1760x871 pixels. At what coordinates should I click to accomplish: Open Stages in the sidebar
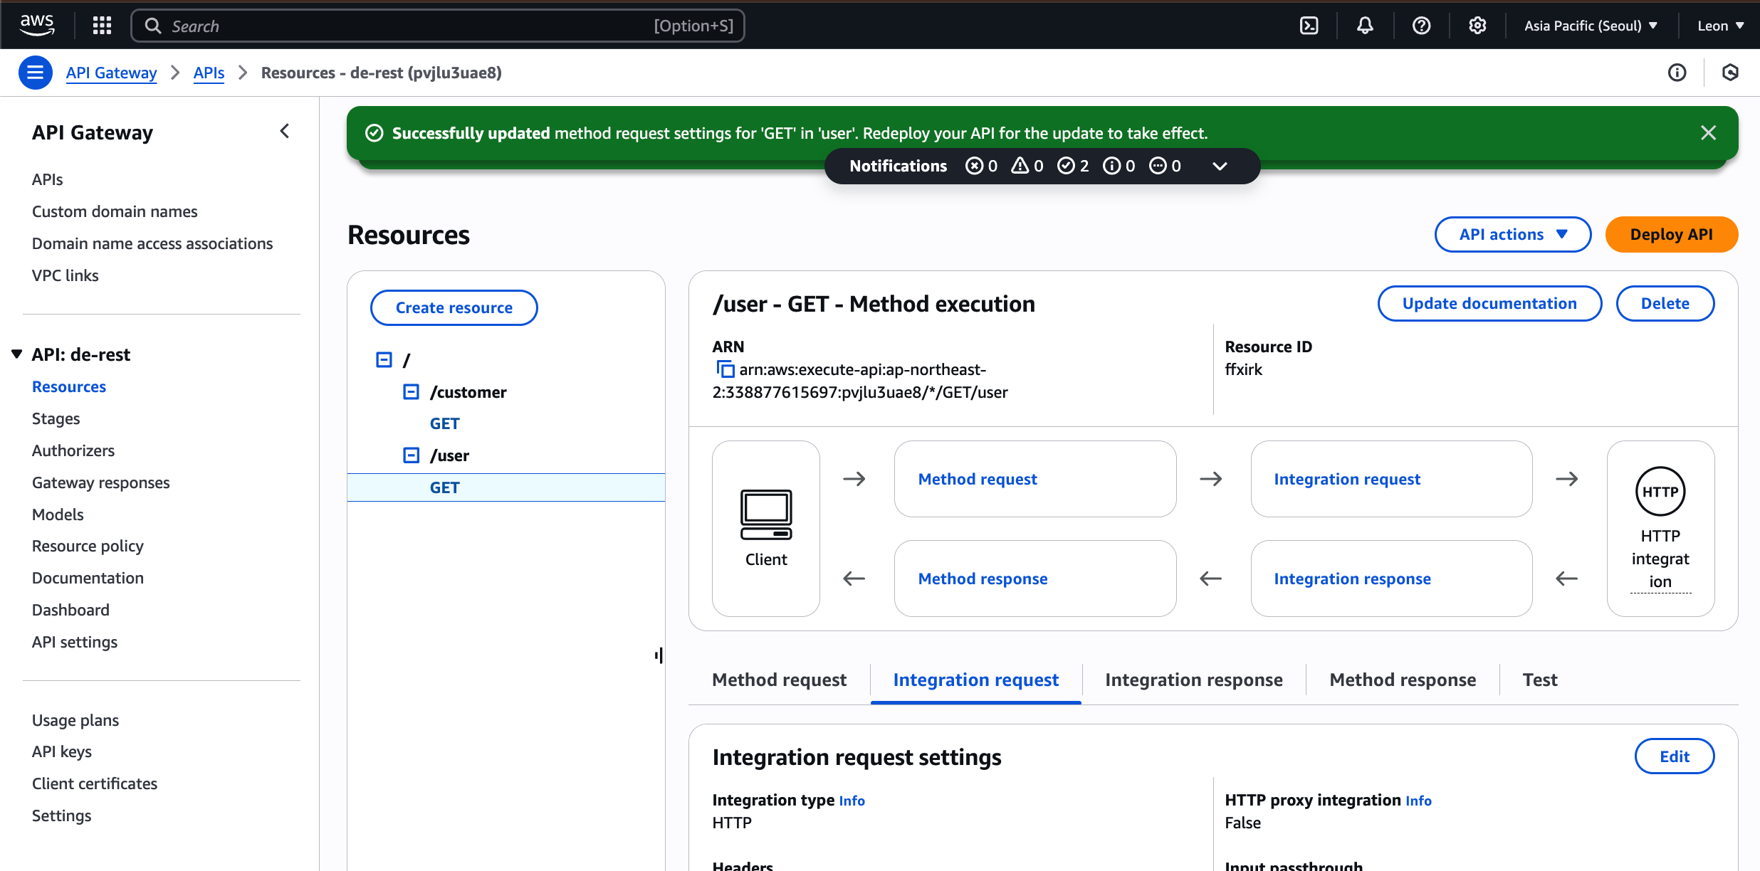(56, 418)
